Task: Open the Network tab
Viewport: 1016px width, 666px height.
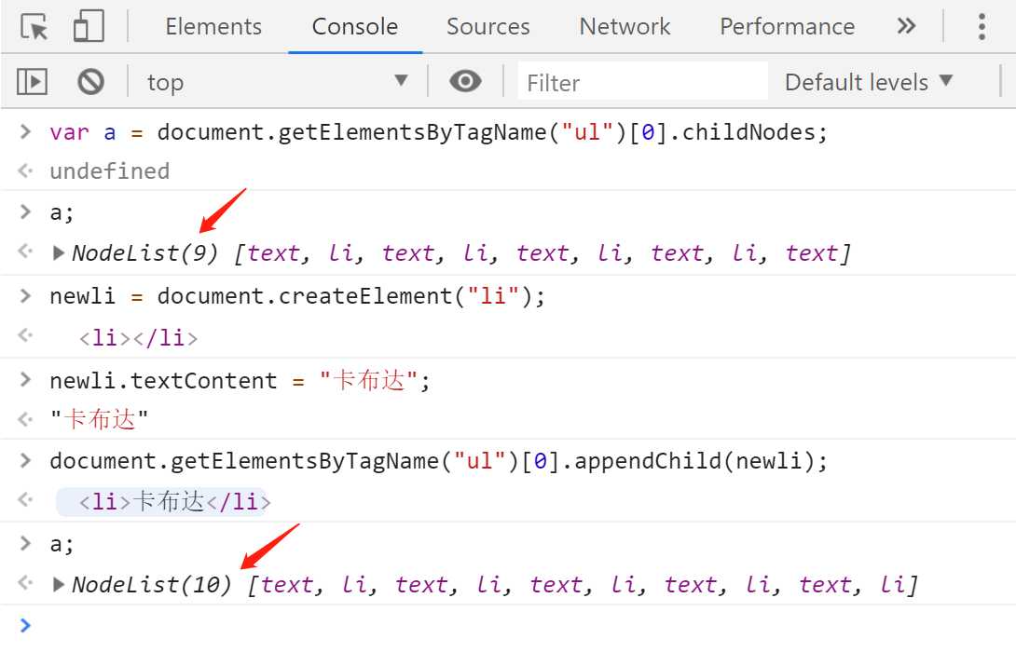Action: (625, 27)
